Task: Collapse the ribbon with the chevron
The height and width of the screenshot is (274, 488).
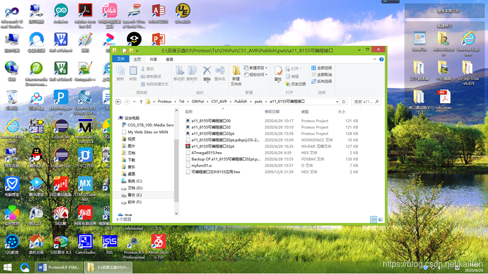Action: coord(375,59)
